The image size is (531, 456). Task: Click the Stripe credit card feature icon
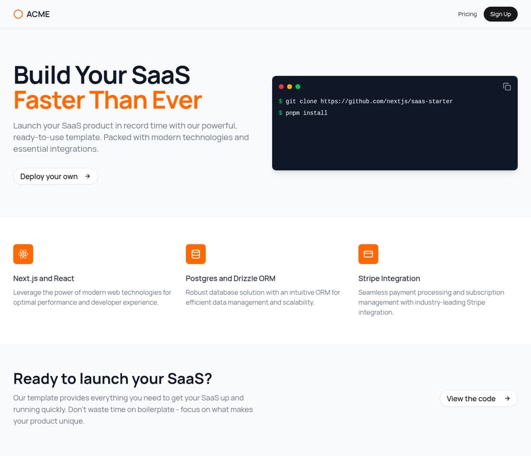(368, 254)
